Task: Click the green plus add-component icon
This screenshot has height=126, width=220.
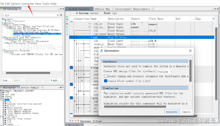Action: (67, 17)
